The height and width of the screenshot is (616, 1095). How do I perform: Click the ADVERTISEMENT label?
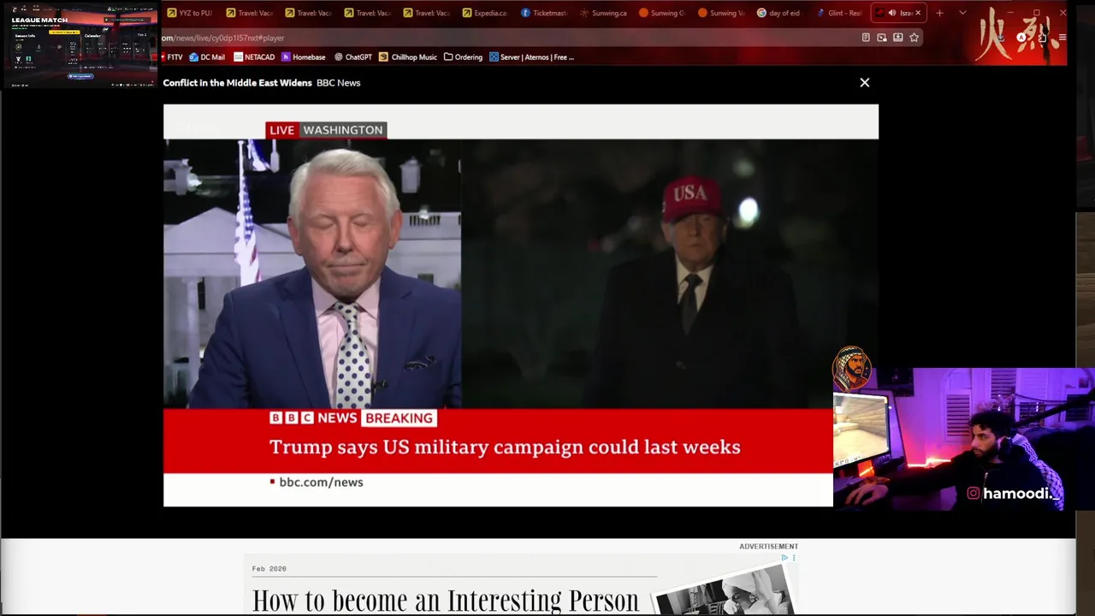(768, 546)
